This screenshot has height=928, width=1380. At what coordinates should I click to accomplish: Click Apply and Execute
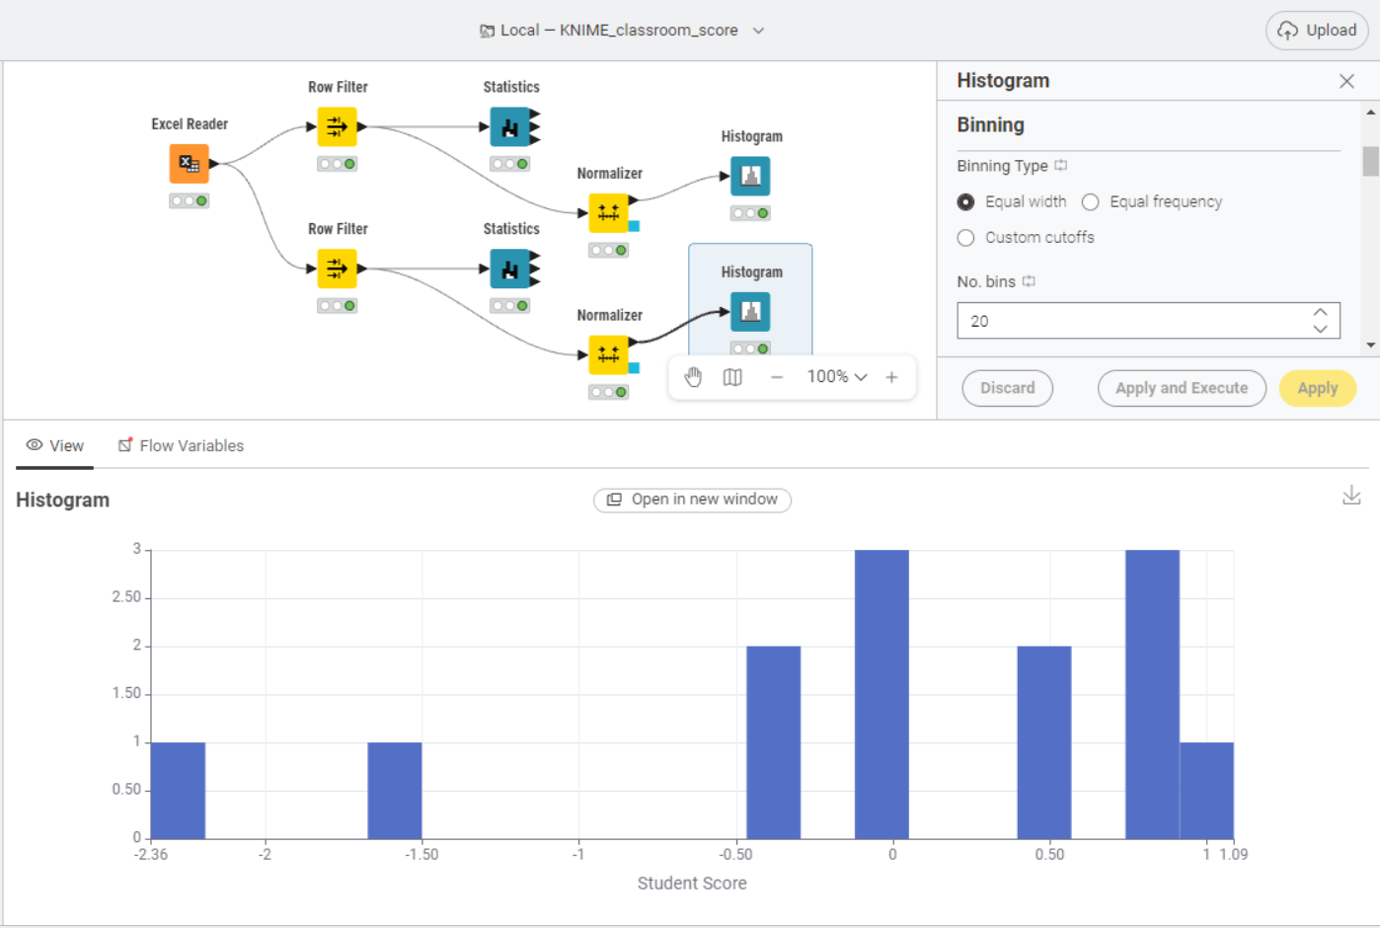click(1182, 388)
